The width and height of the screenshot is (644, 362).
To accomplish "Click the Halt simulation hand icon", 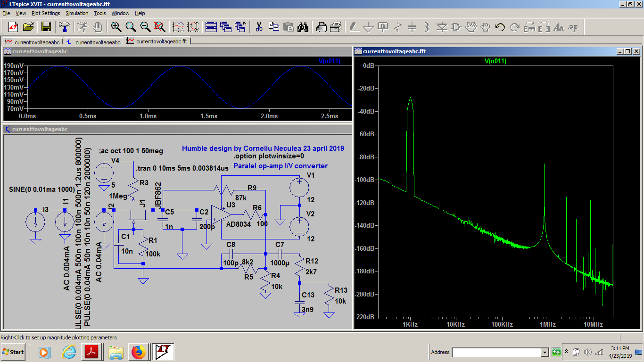I will pyautogui.click(x=98, y=27).
